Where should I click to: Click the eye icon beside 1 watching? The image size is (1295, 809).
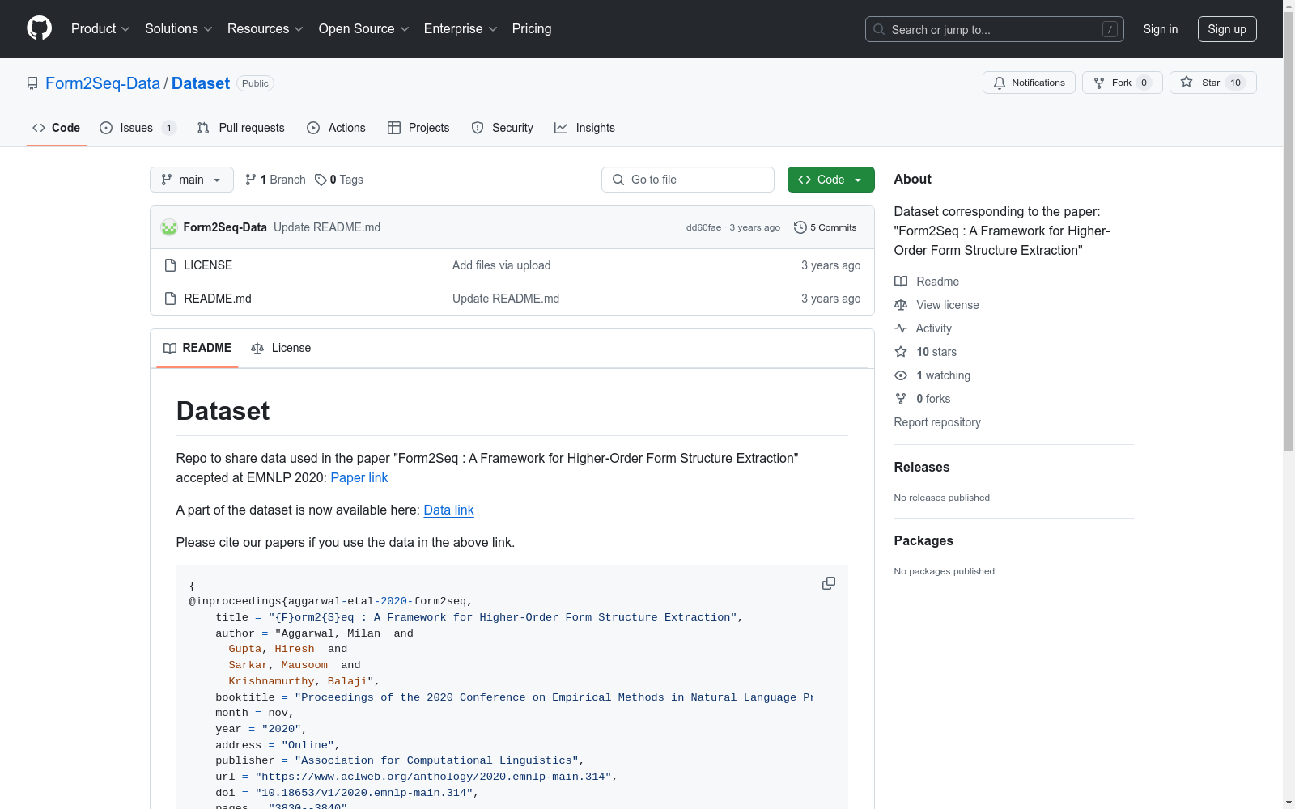coord(901,375)
